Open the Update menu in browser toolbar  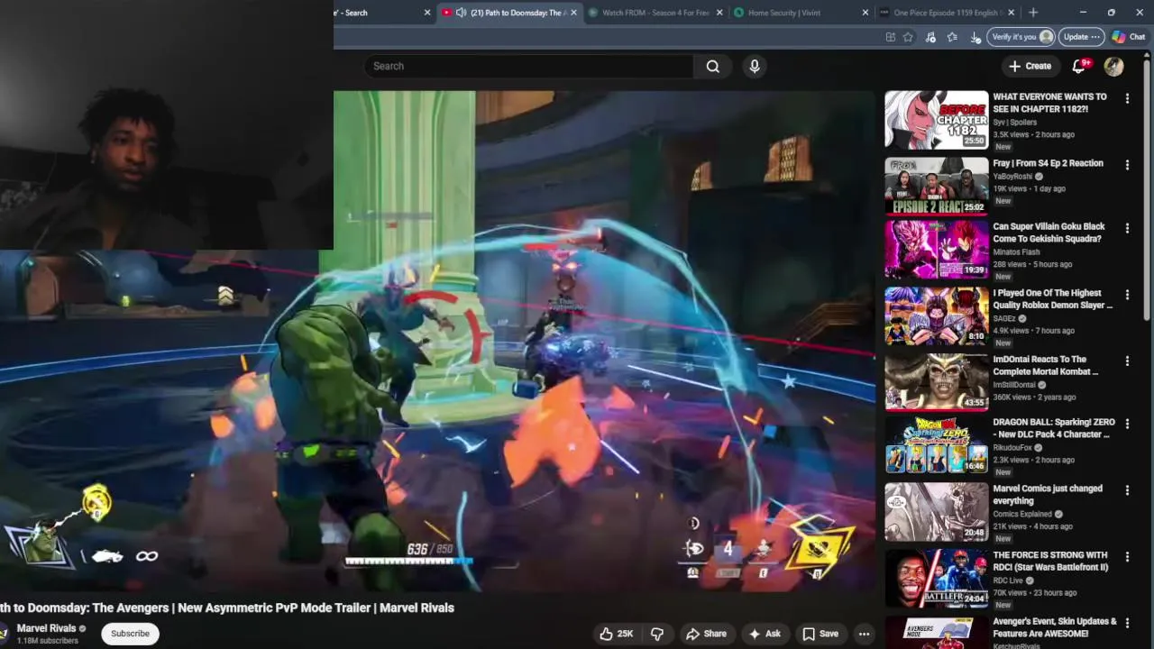coord(1081,37)
